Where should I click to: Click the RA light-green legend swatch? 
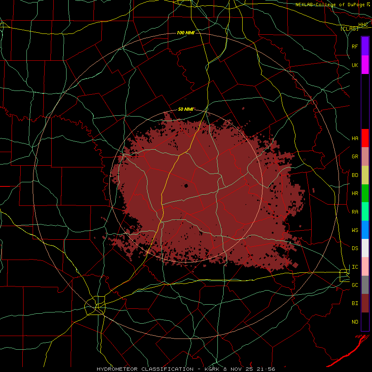365,211
